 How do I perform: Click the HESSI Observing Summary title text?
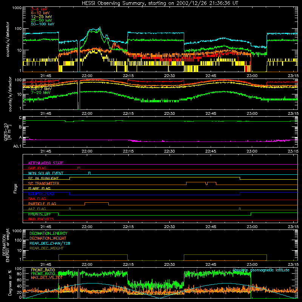pos(160,3)
